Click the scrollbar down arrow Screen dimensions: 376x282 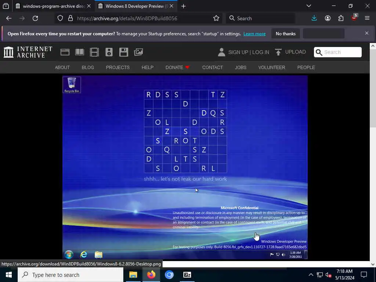pyautogui.click(x=373, y=264)
